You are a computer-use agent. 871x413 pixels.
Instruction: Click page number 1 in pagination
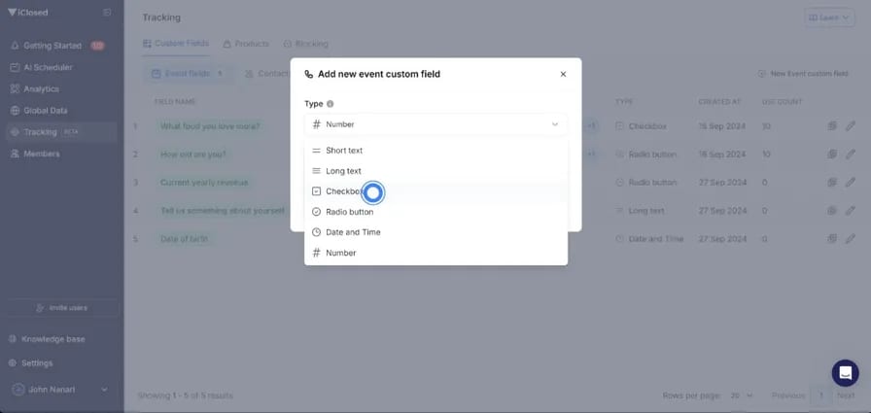click(820, 396)
